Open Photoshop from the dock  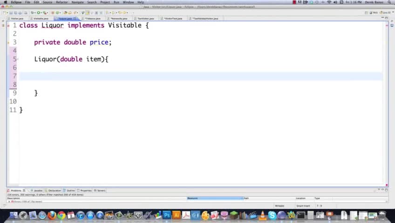167,215
